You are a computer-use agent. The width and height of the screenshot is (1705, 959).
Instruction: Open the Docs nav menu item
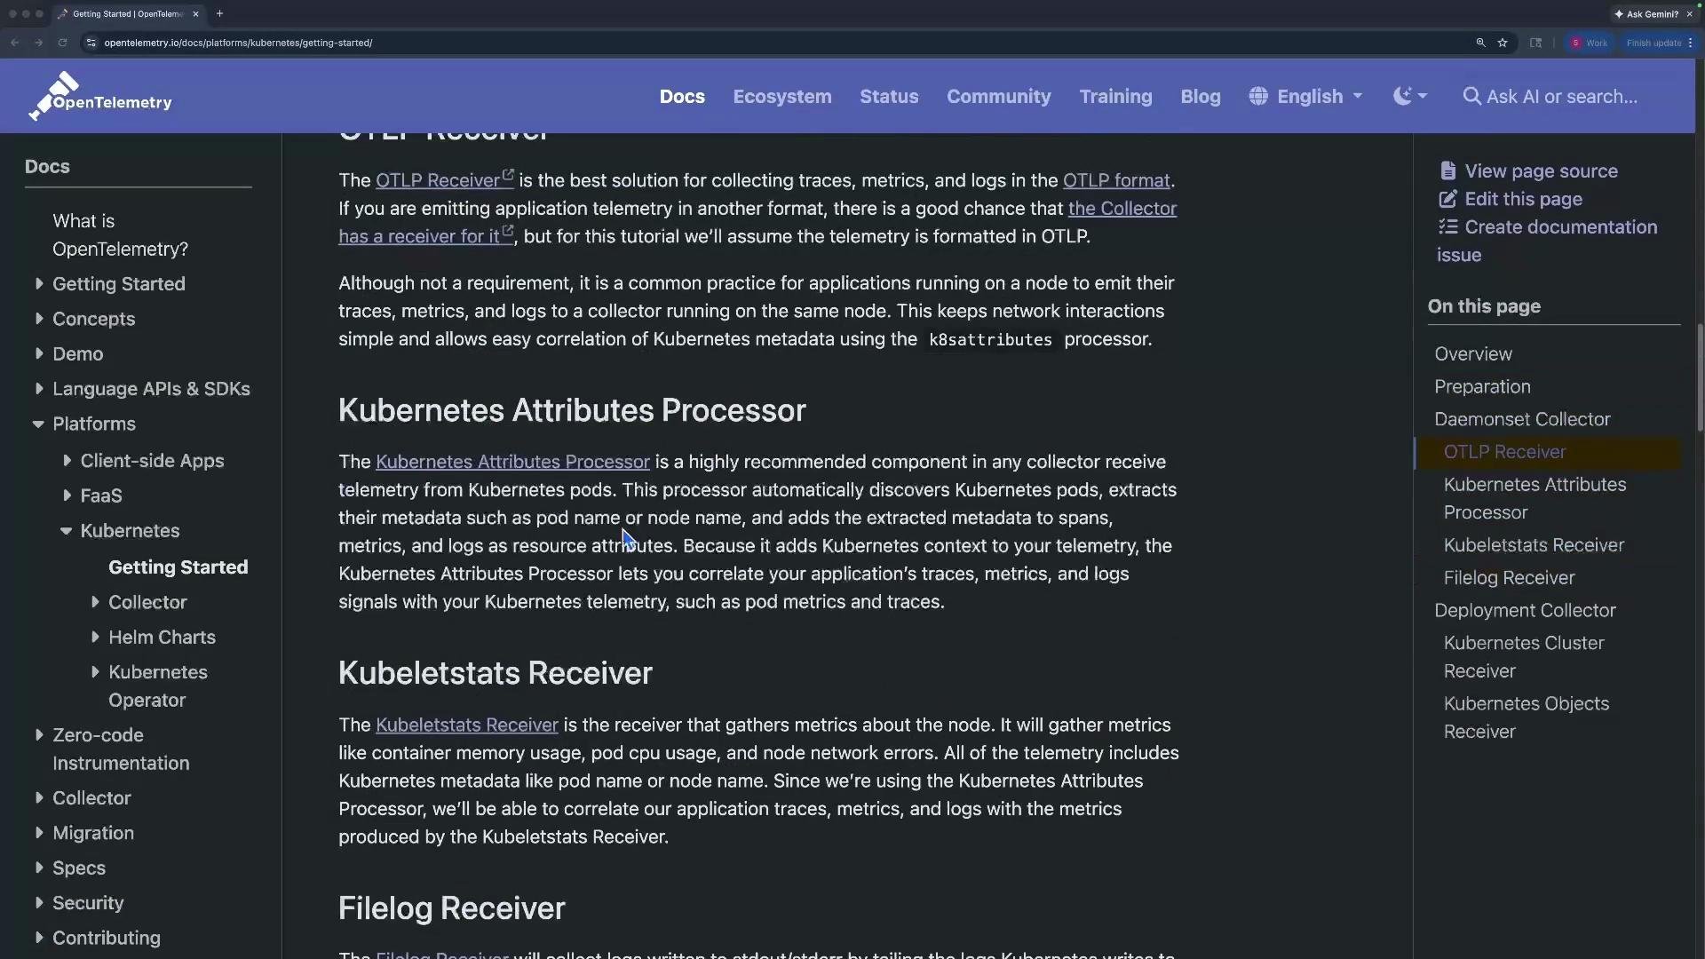682,97
